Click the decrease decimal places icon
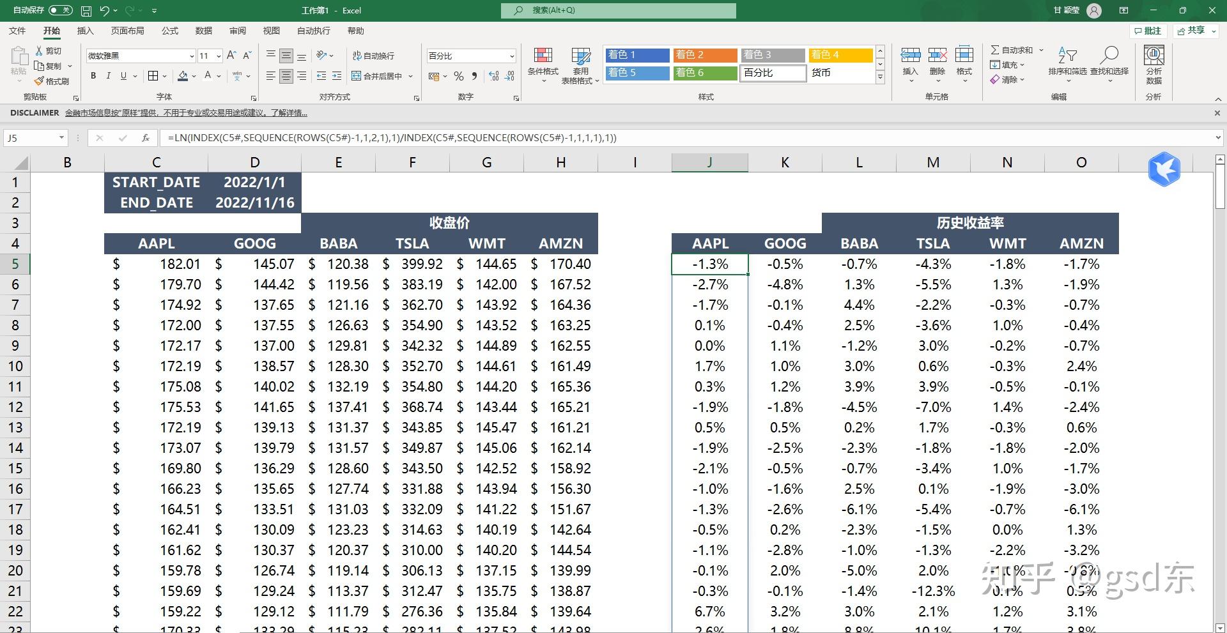 click(x=509, y=76)
